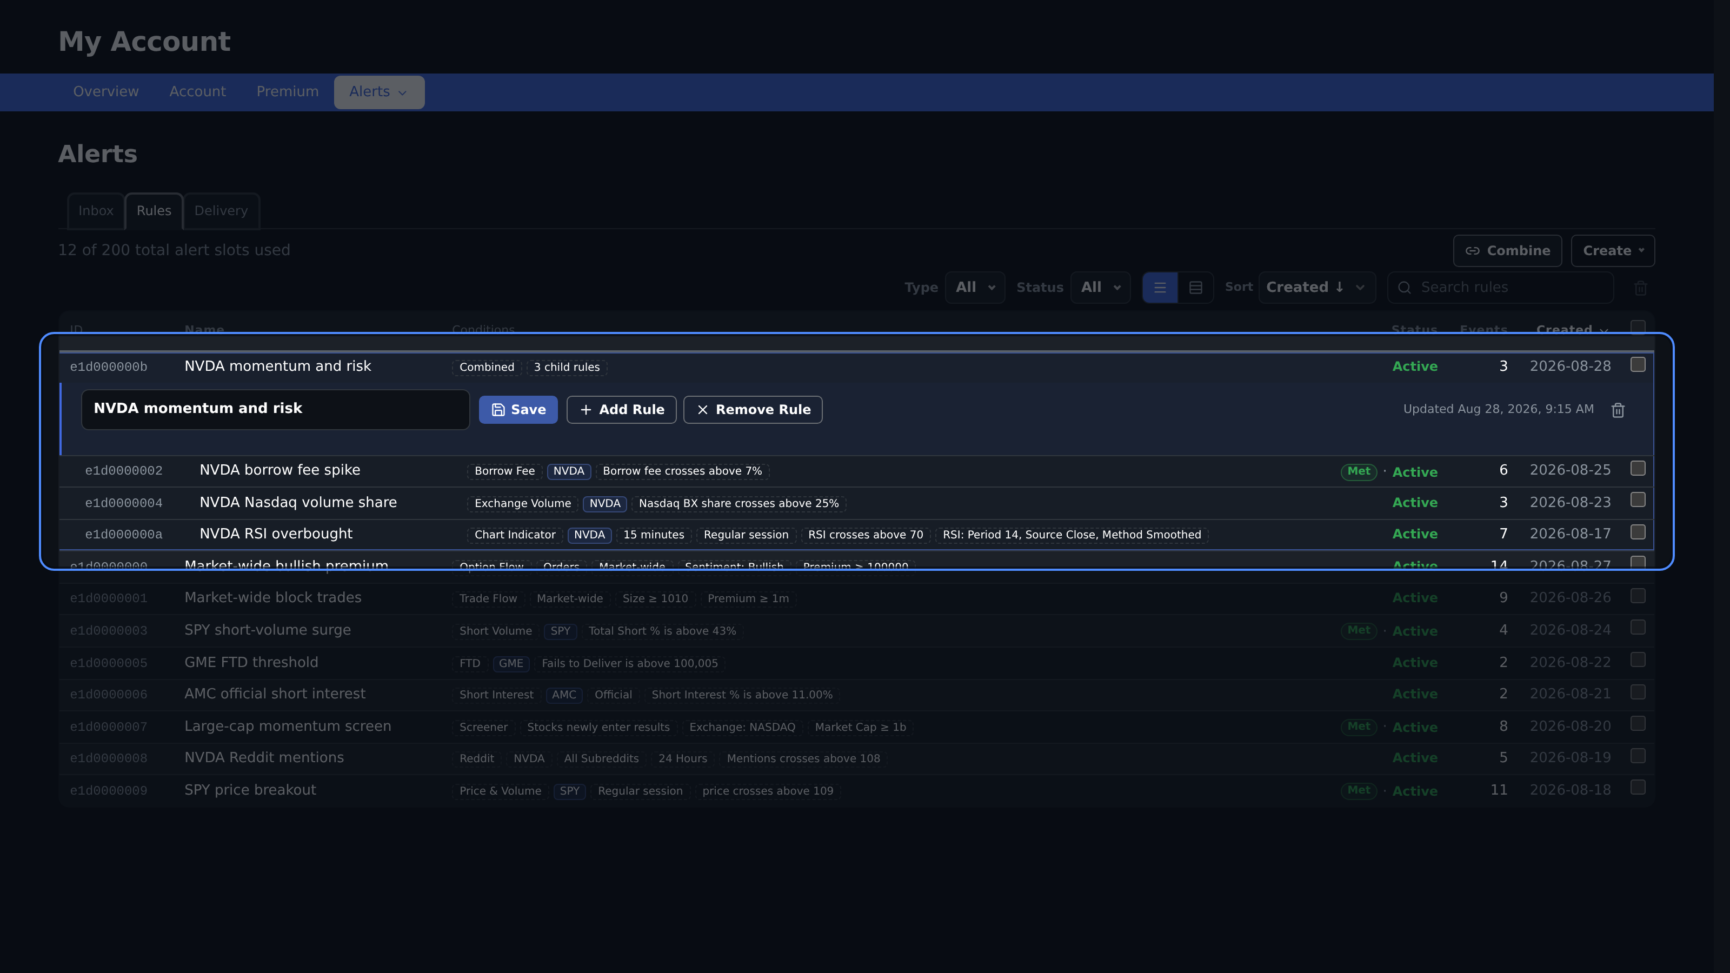Open the Status filter dropdown
1730x973 pixels.
point(1101,288)
